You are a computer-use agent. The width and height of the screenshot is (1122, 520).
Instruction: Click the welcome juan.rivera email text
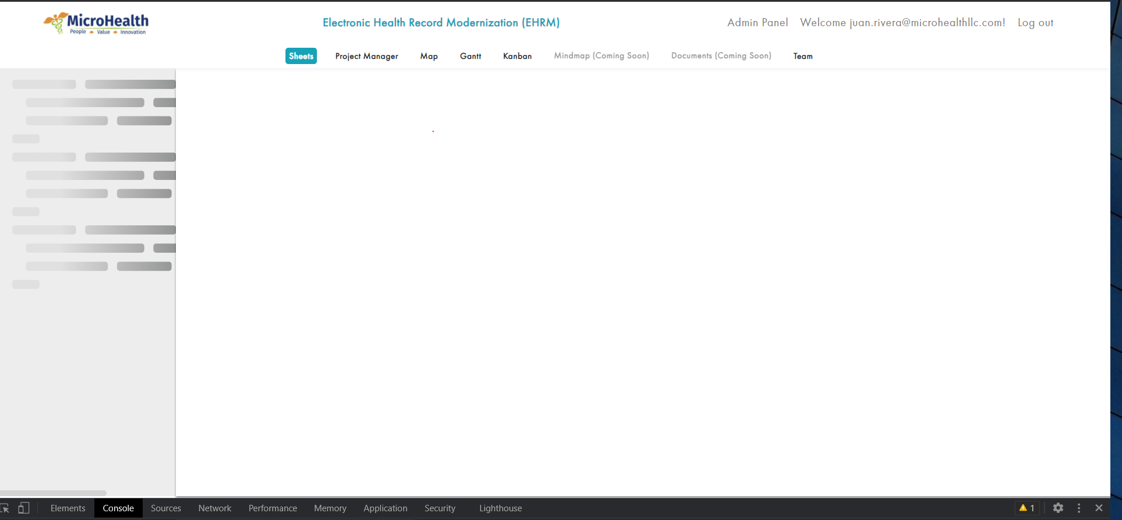click(902, 23)
